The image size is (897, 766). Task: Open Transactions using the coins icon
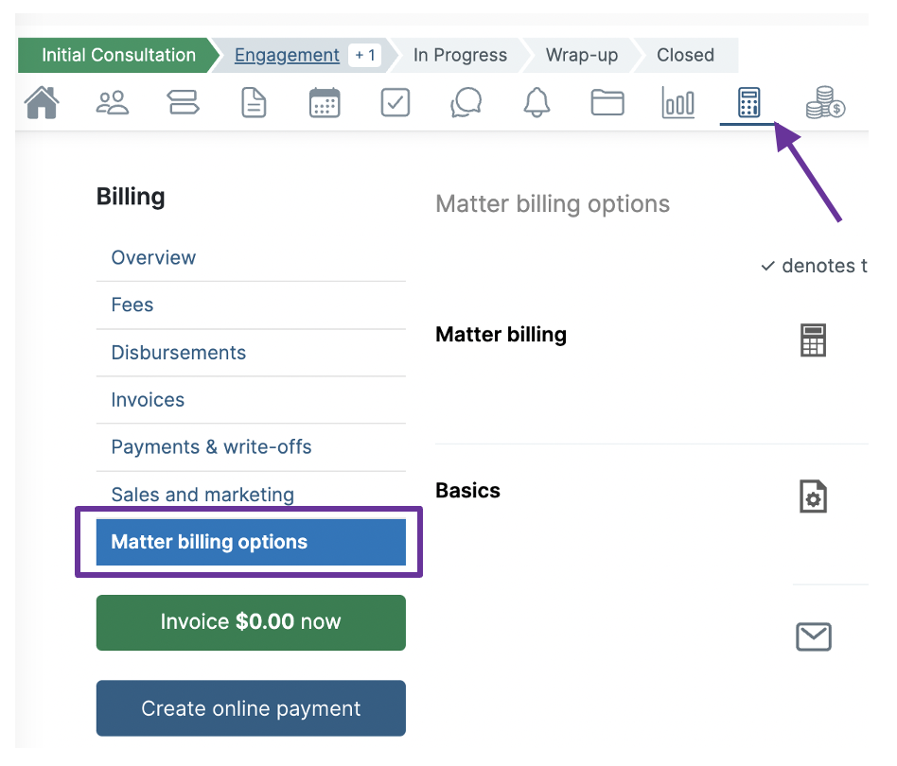[822, 102]
